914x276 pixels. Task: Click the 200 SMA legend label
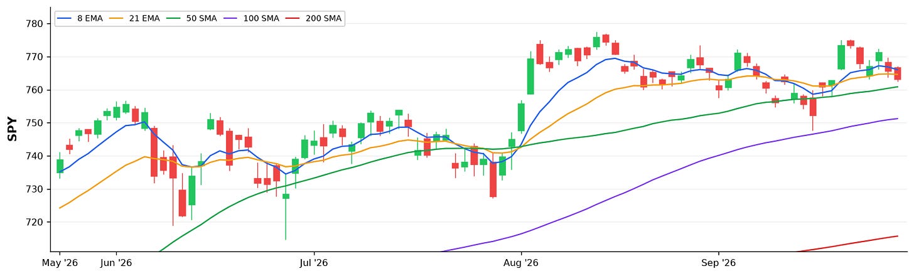tap(324, 19)
